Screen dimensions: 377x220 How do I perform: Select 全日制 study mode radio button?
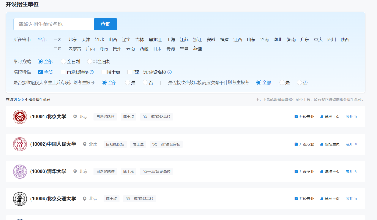(63, 61)
